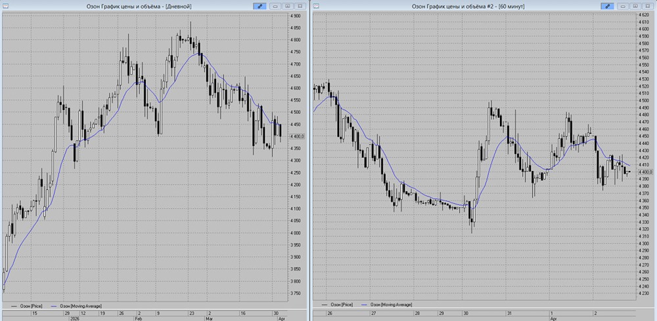The width and height of the screenshot is (657, 321).
Task: Minimize the Дневной chart window
Action: 275,6
